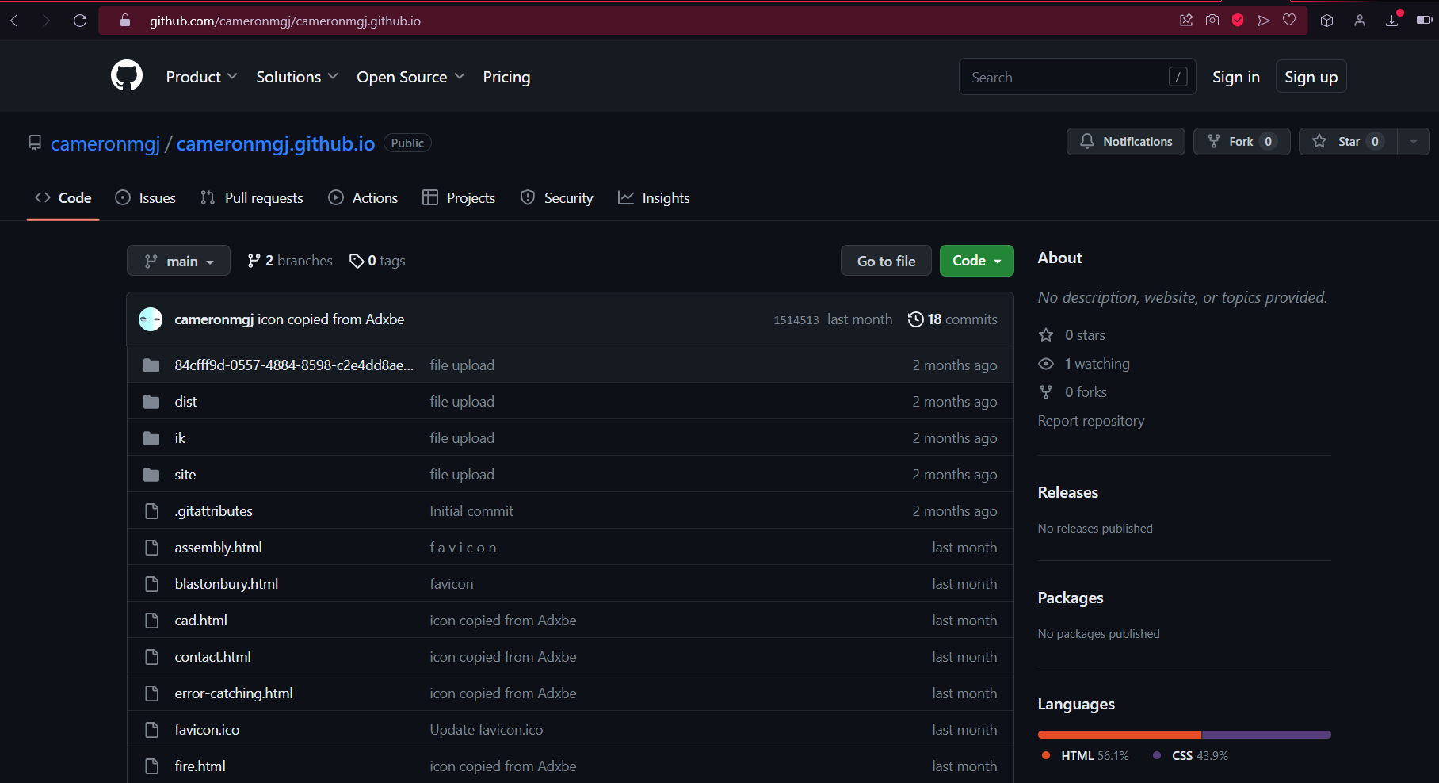Click the Sign in link
The image size is (1439, 783).
(1235, 77)
